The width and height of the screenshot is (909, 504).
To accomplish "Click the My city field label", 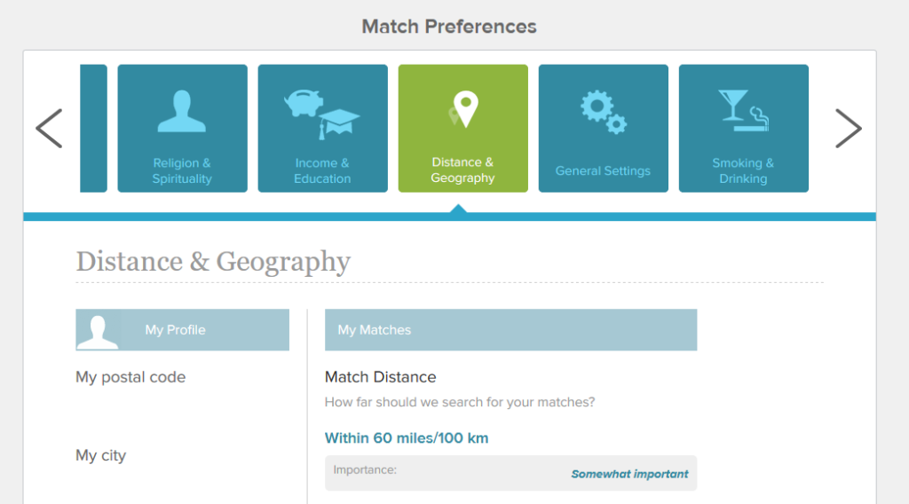I will (101, 455).
